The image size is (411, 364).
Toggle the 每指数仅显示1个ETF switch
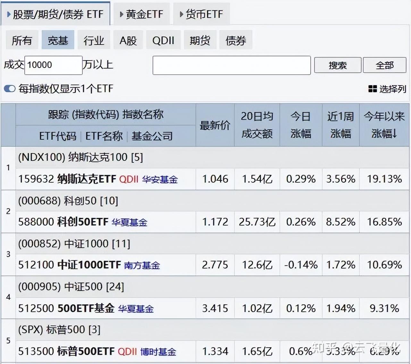point(10,88)
